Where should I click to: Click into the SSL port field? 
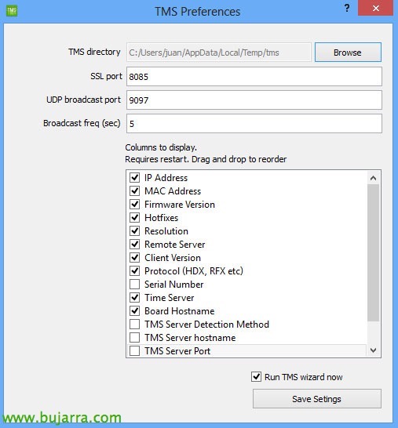[x=254, y=77]
